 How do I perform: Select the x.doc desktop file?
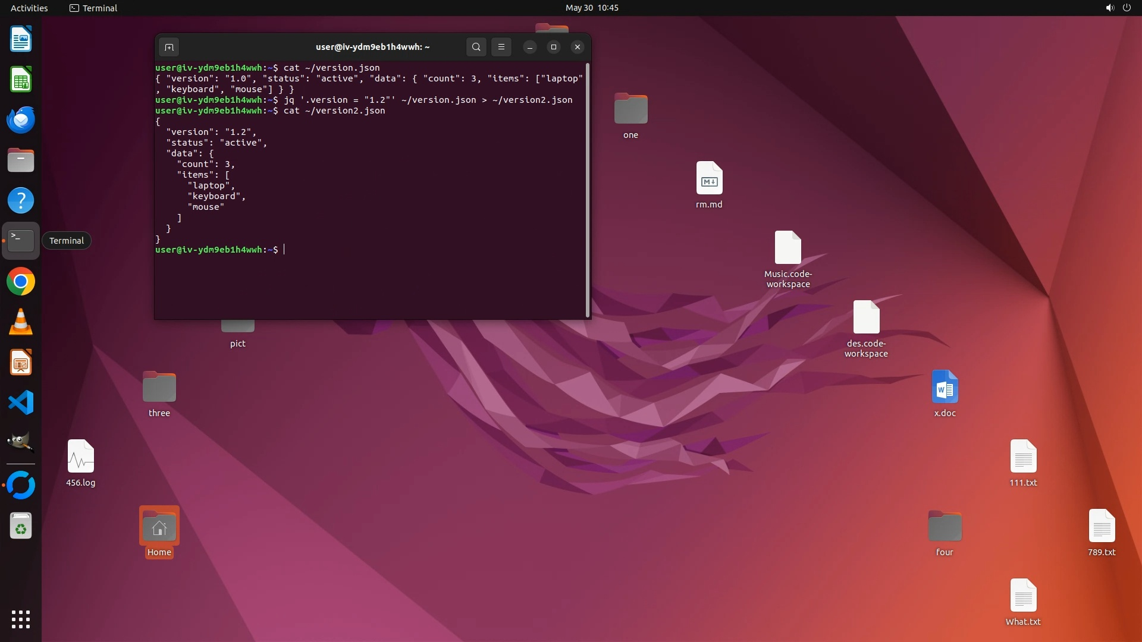pyautogui.click(x=945, y=388)
